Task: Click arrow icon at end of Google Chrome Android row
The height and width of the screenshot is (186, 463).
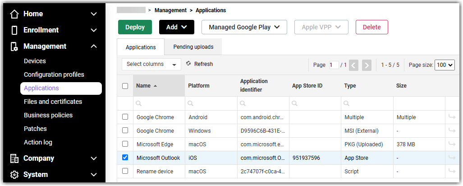Action: 452,117
